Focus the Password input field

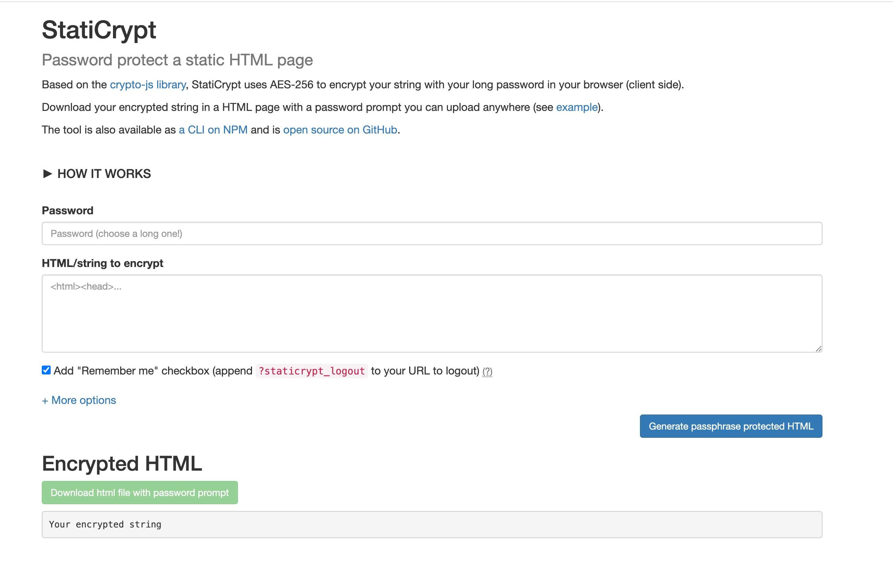coord(432,233)
